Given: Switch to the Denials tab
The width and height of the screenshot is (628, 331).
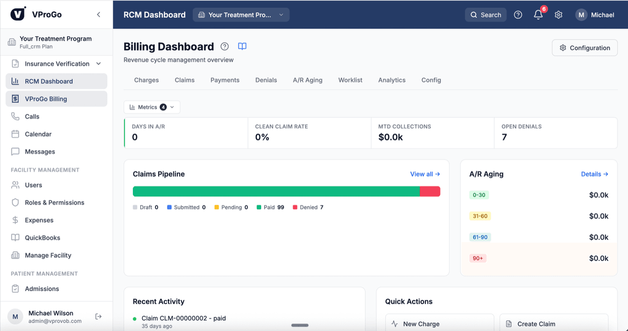Looking at the screenshot, I should click(x=266, y=80).
